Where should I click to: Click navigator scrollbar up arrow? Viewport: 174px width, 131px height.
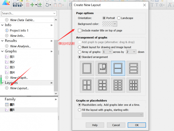[x=56, y=20]
